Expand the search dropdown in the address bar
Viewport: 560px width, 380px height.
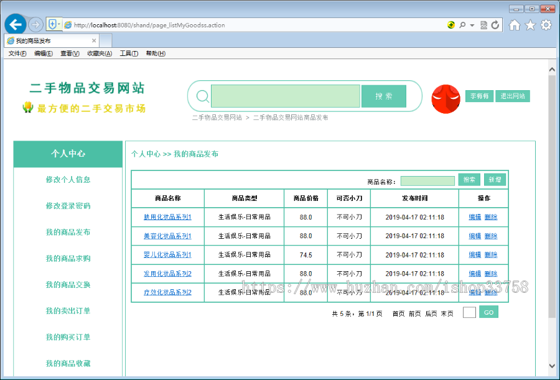(471, 25)
